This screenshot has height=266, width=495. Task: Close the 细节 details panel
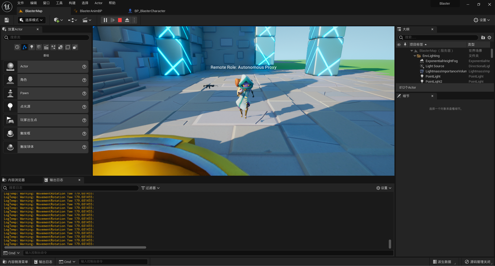coord(432,96)
